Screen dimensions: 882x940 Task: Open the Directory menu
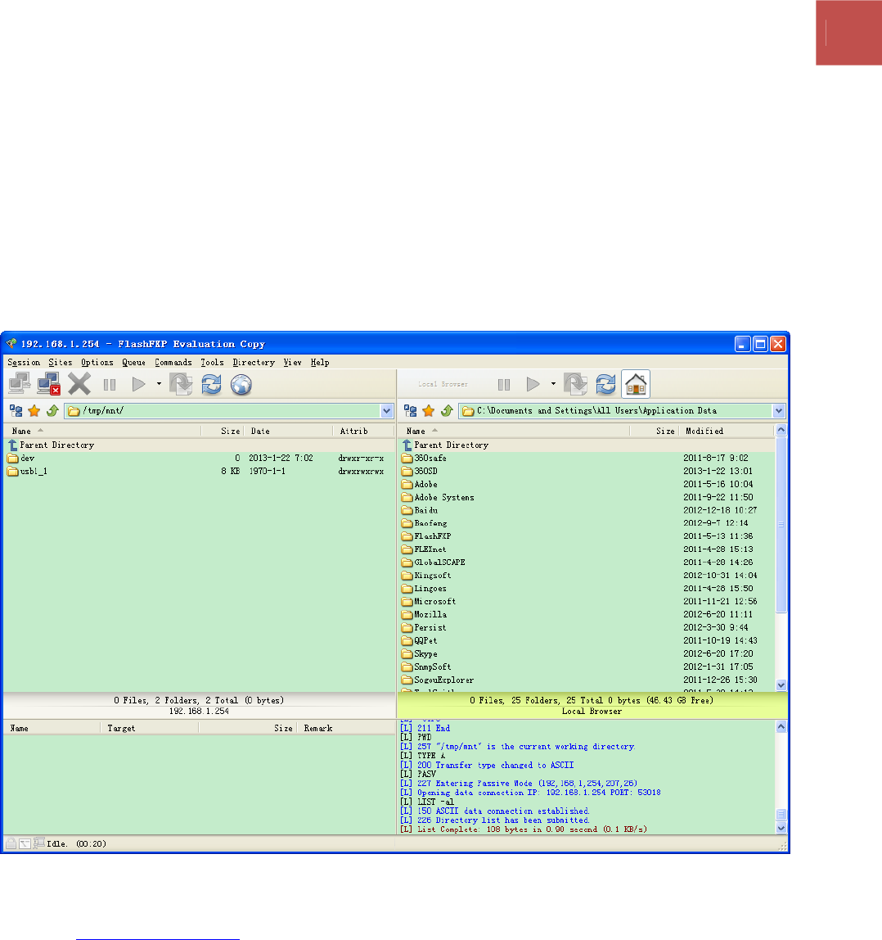pyautogui.click(x=254, y=362)
